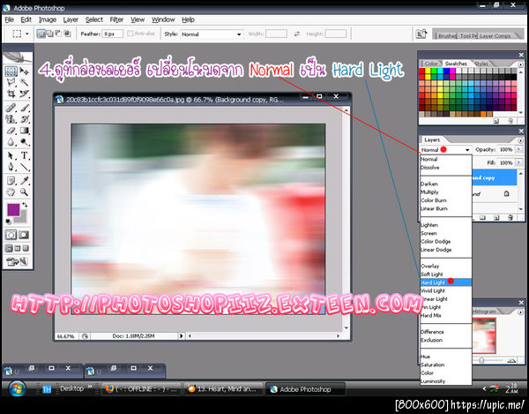Select the Hand tool

(11, 192)
